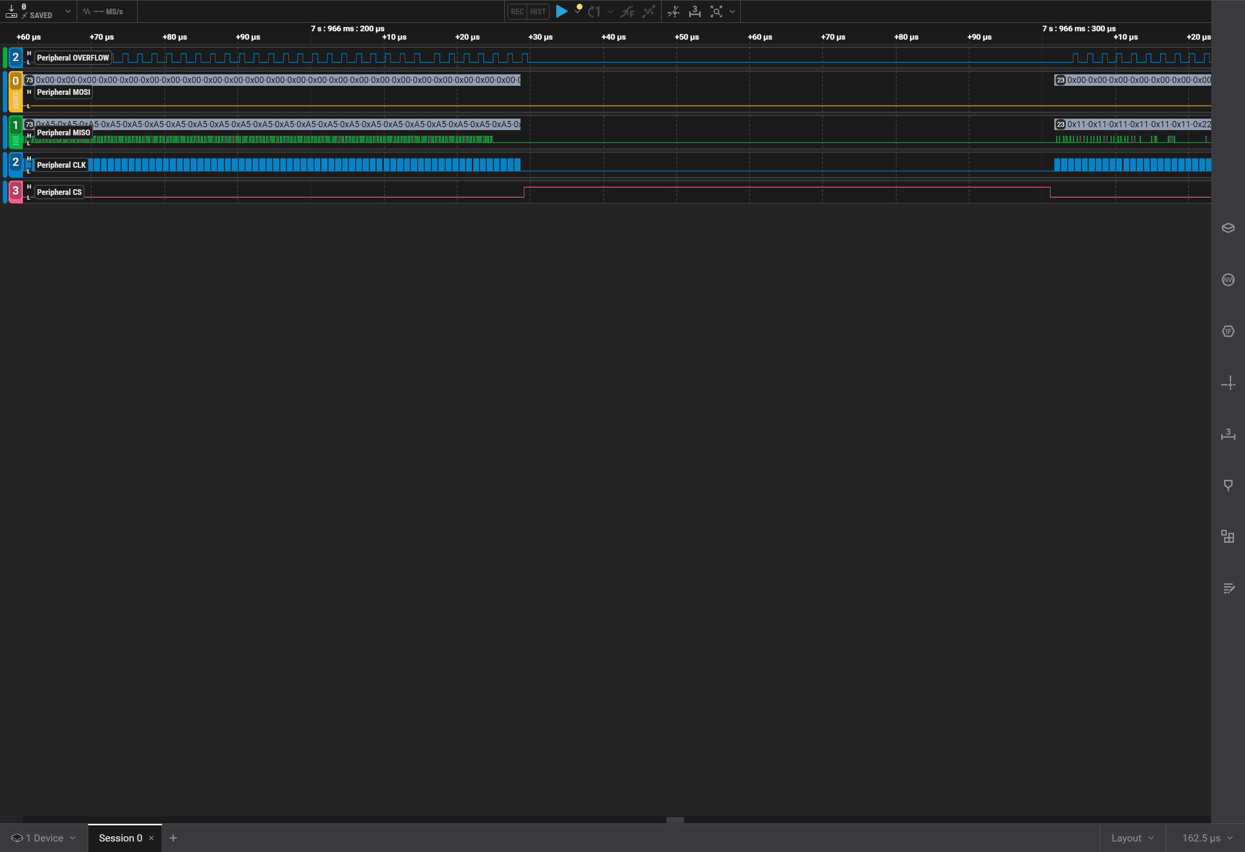Click the Peripheral MISO channel label

(64, 133)
